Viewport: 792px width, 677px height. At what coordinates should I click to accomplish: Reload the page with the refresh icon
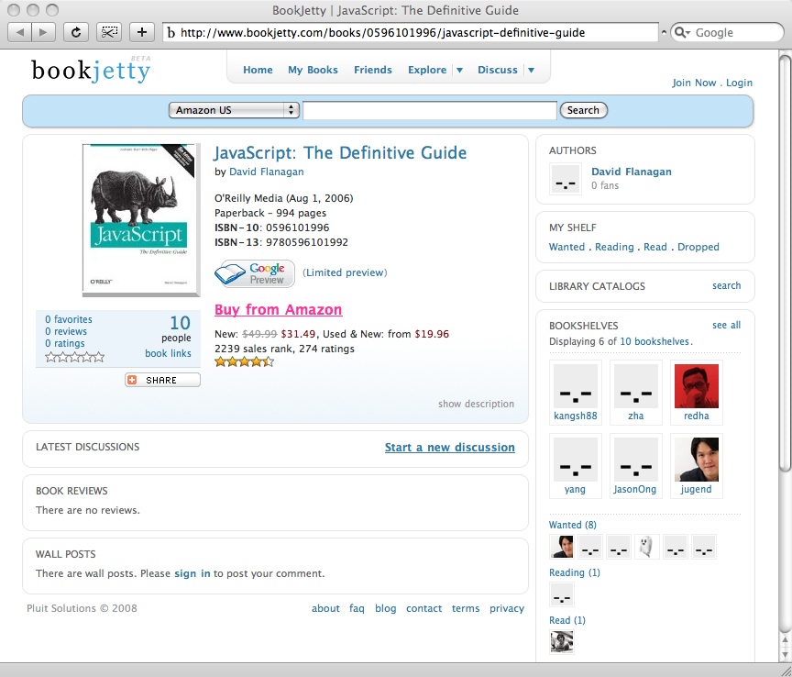pos(75,32)
